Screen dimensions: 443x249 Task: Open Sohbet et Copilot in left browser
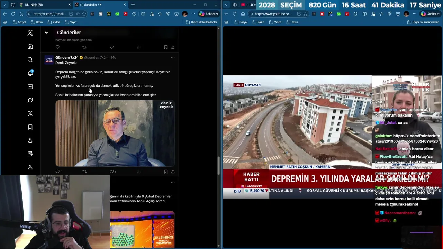pyautogui.click(x=208, y=14)
